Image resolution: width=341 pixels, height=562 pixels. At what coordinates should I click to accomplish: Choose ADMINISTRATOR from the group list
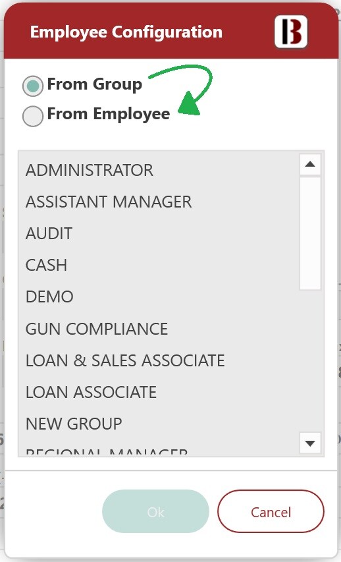tap(159, 170)
